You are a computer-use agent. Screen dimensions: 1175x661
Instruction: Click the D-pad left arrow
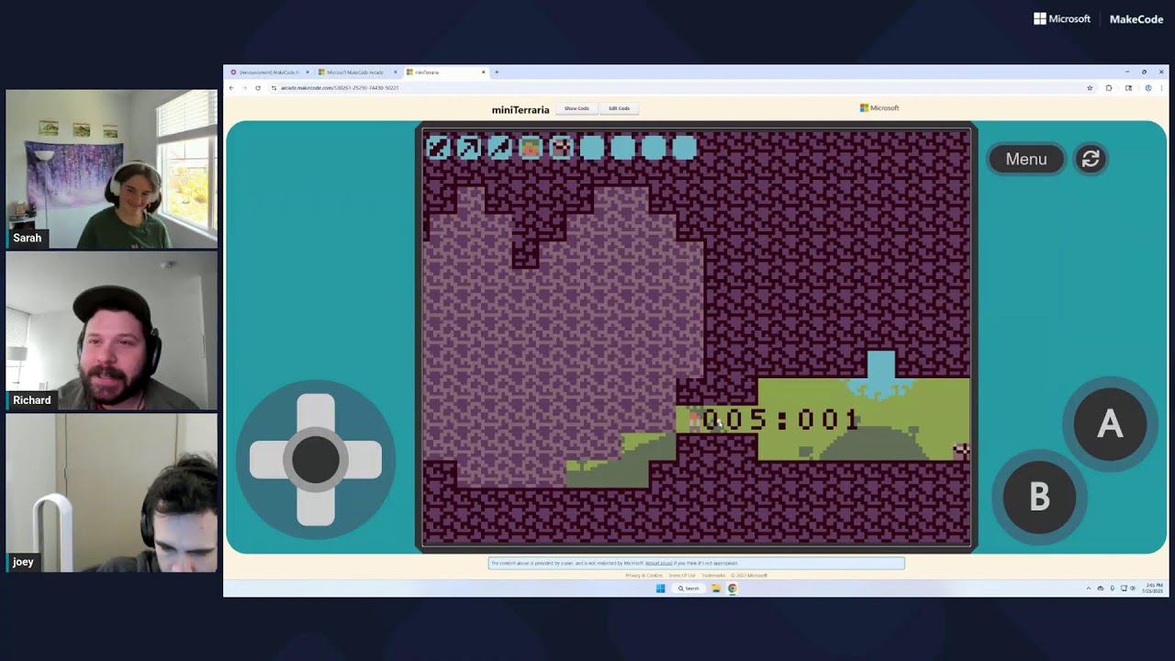[x=267, y=460]
